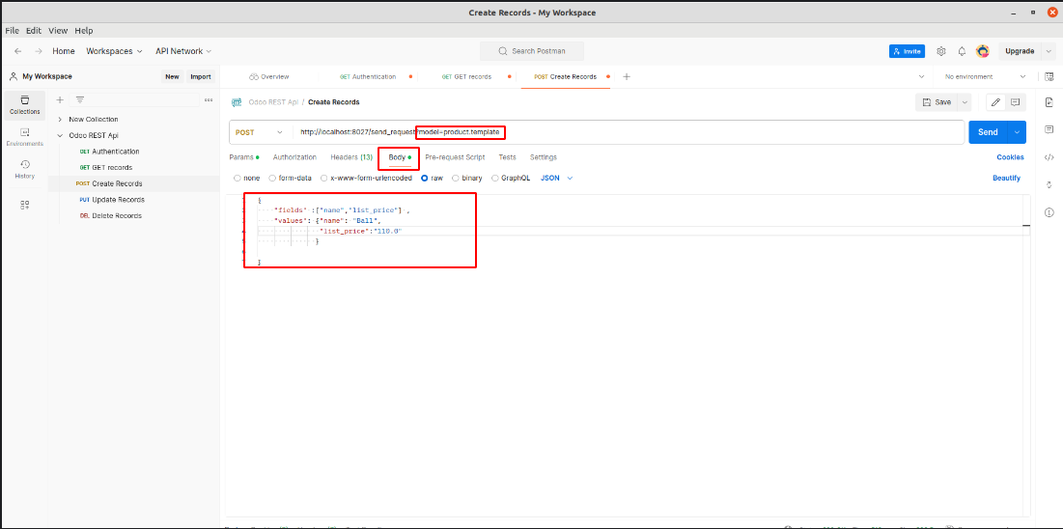The width and height of the screenshot is (1063, 529).
Task: Collapse the Odoo REST Api collection
Action: 60,135
